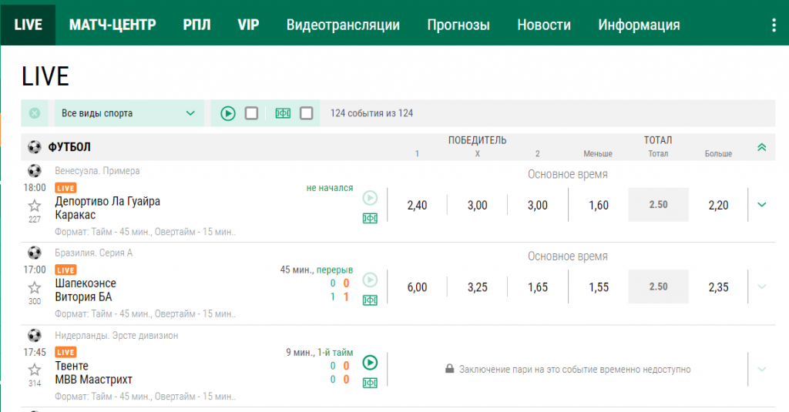Open field tracker for Депортиво Ла Гуайра match

point(370,218)
